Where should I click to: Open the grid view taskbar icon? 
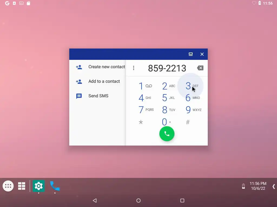click(x=22, y=186)
